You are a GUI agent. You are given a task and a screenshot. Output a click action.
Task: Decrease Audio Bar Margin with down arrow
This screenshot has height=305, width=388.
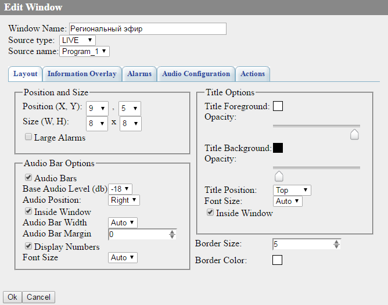tap(173, 236)
